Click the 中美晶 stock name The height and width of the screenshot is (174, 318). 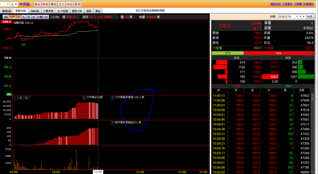pyautogui.click(x=25, y=4)
